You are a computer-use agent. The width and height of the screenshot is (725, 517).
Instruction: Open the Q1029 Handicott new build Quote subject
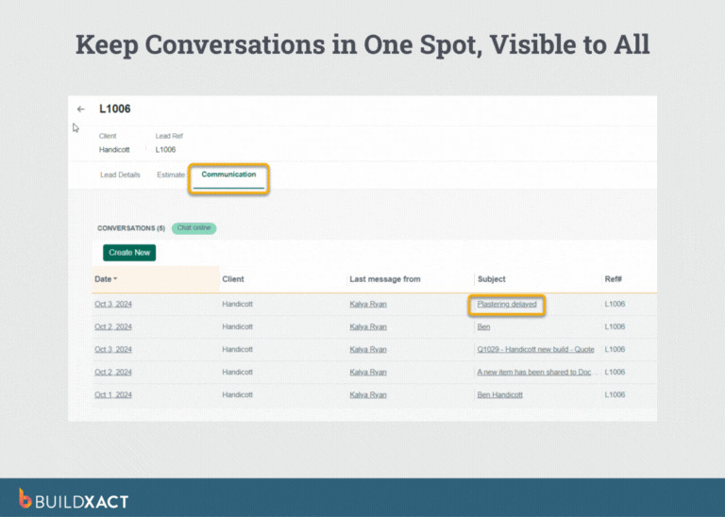pos(535,349)
